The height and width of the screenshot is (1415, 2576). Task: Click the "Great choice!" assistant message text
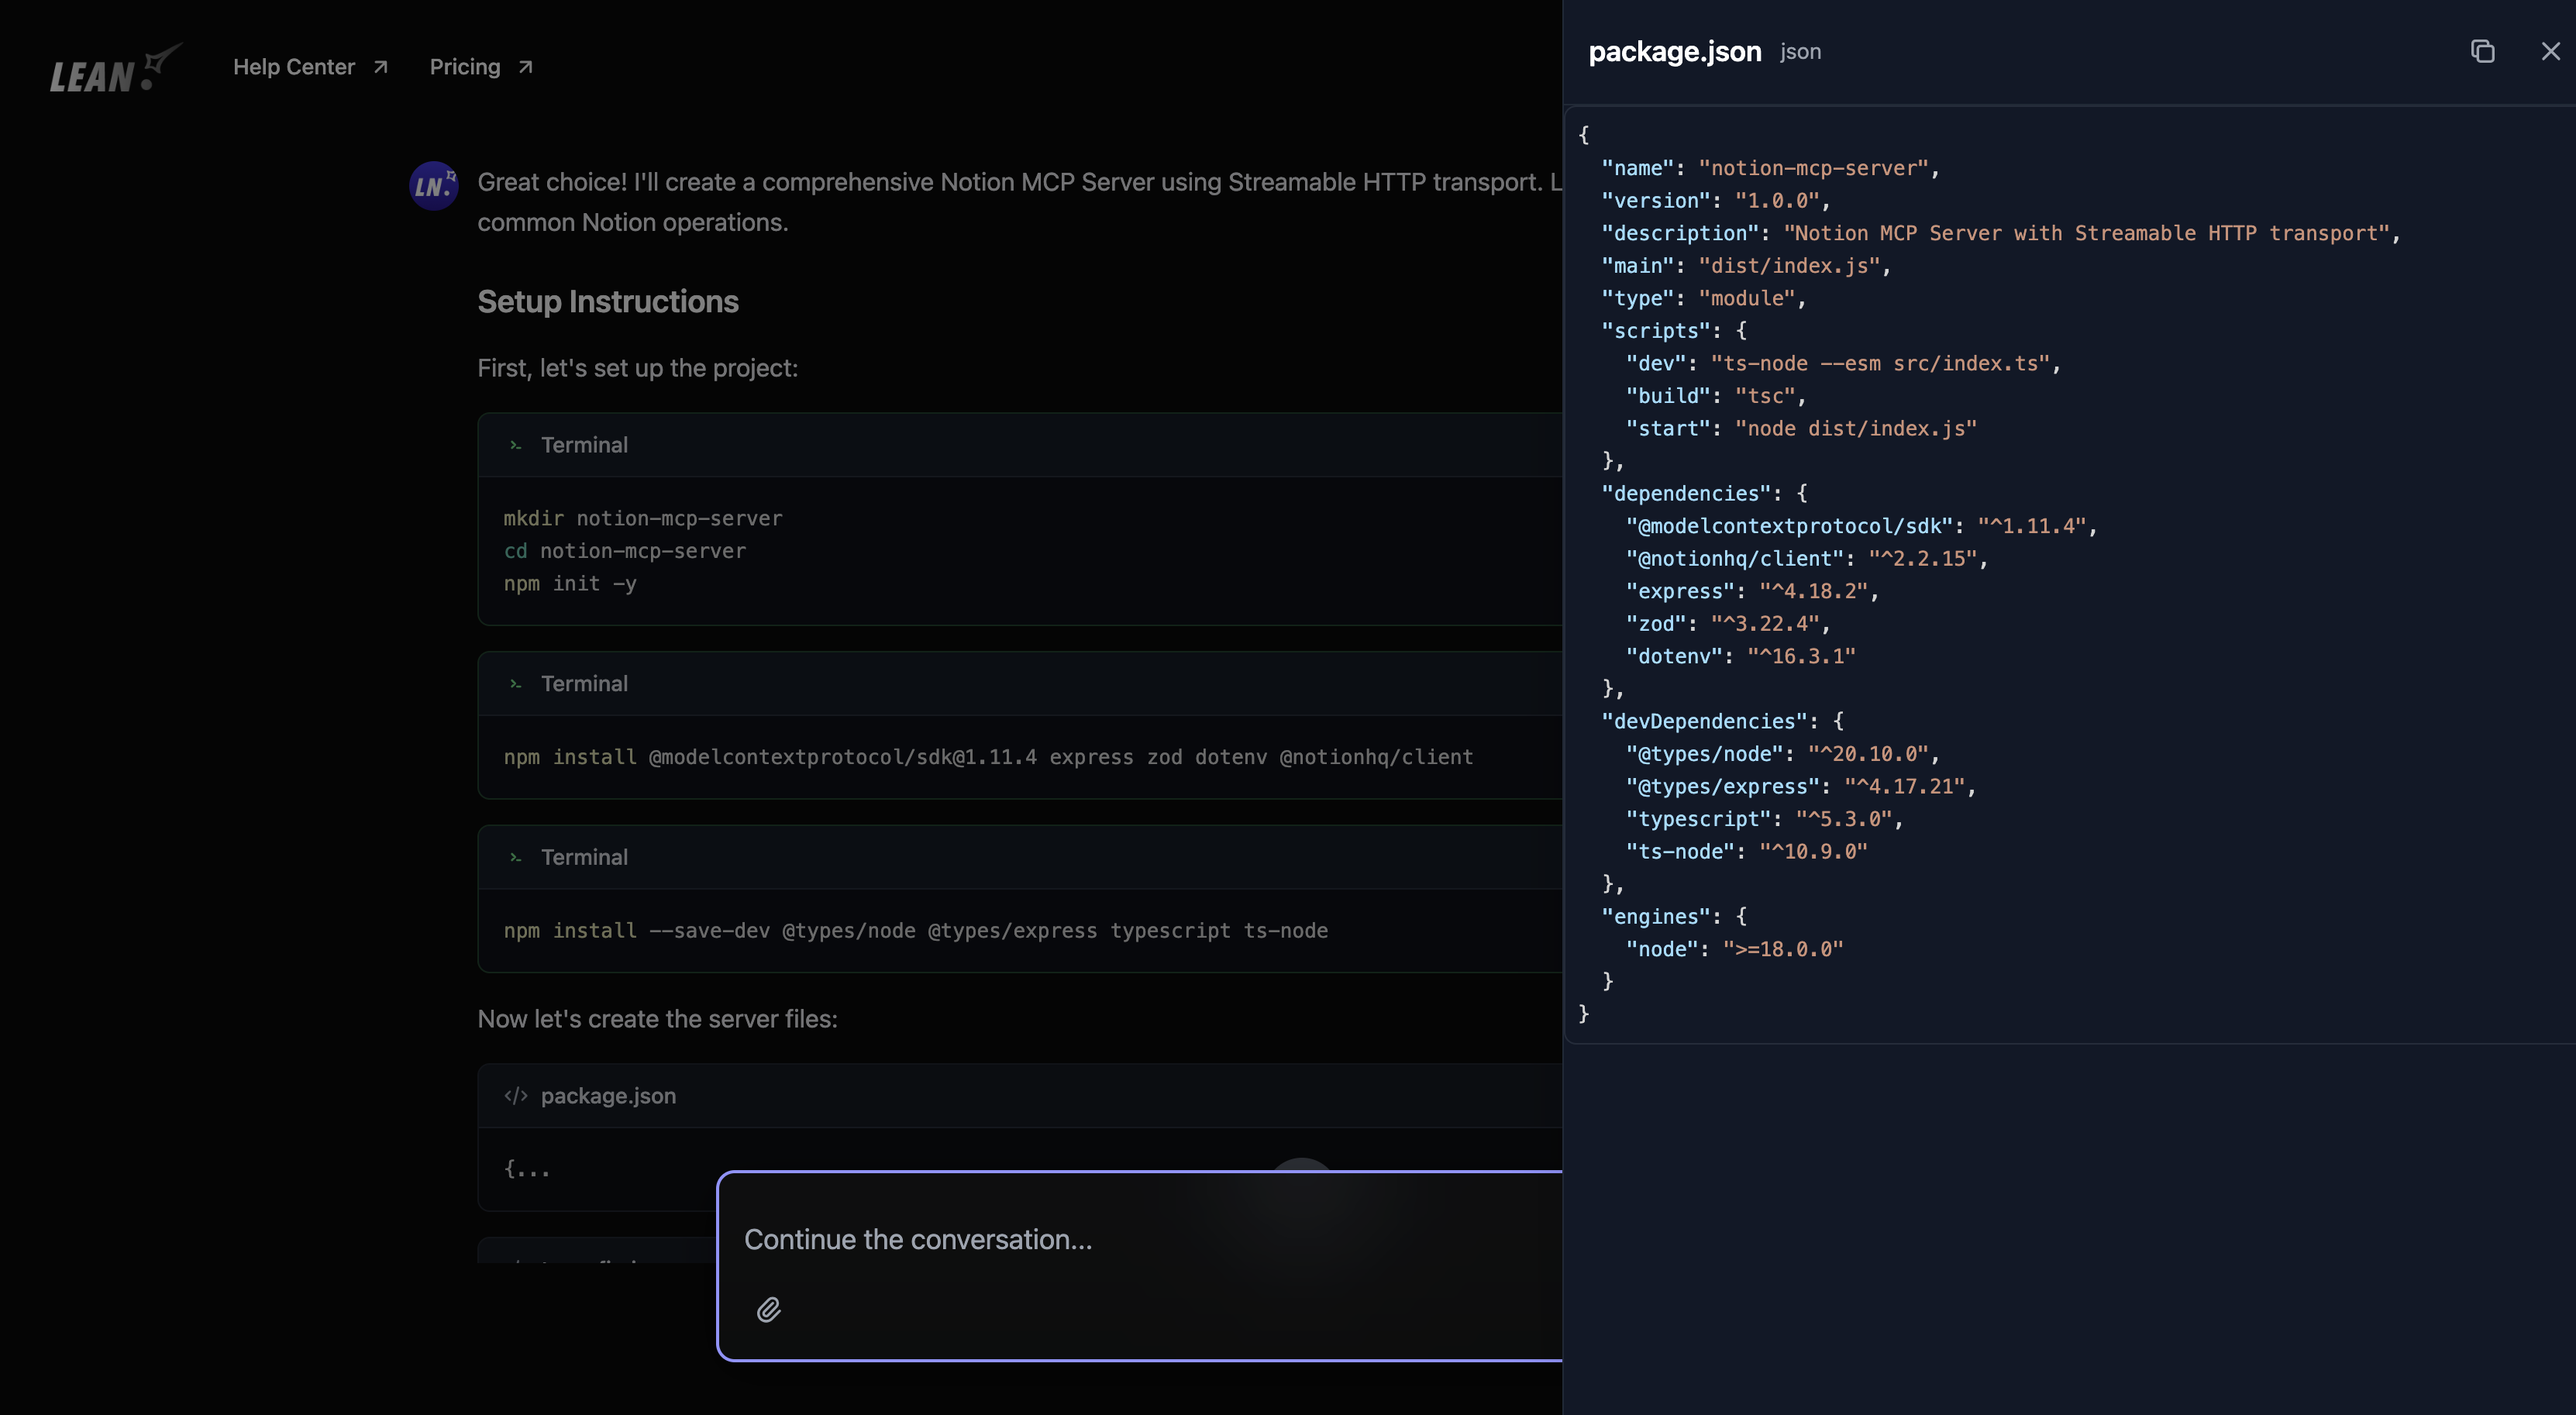point(1018,202)
